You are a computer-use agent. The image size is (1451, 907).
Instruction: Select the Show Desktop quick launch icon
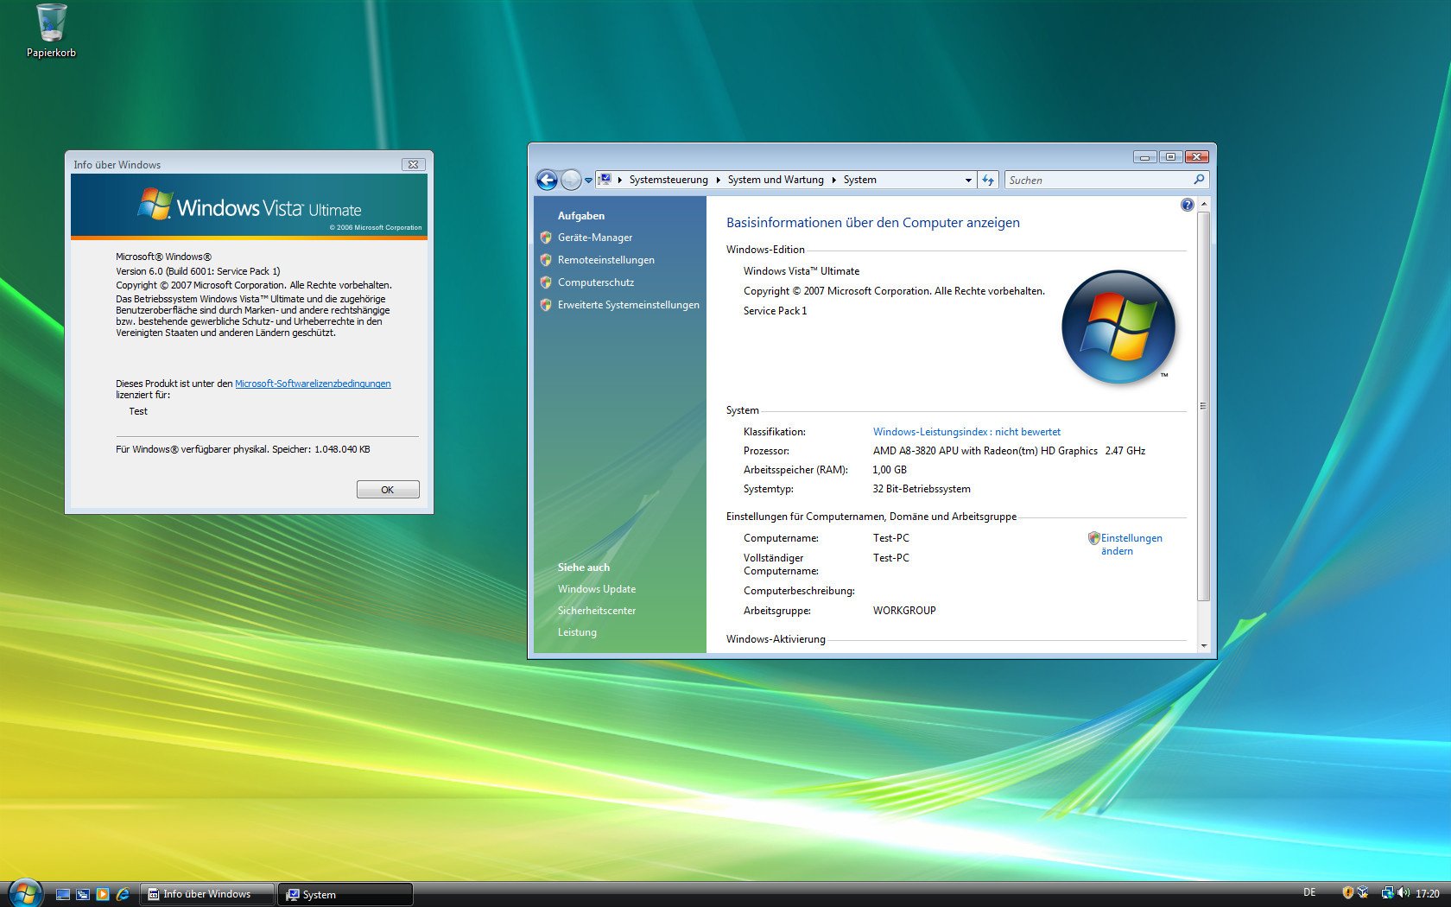tap(62, 893)
